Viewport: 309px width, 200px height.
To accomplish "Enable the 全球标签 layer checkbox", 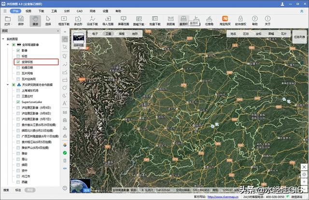I will point(18,62).
